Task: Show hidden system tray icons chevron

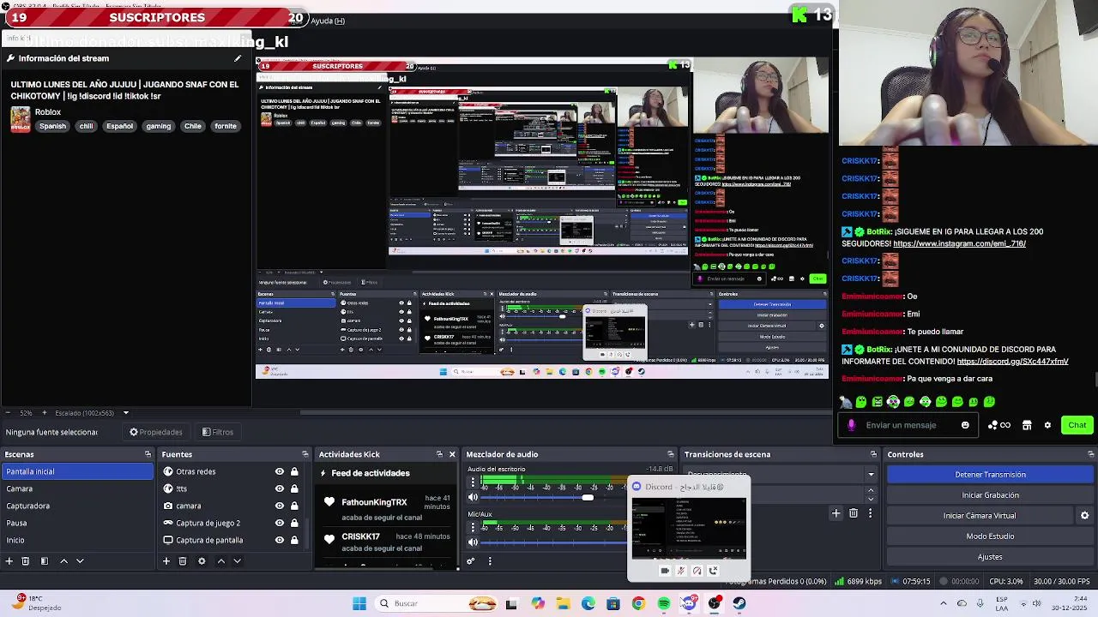Action: [944, 603]
